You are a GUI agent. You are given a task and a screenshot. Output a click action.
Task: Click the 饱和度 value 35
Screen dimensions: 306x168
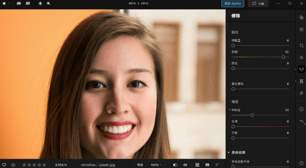[287, 110]
